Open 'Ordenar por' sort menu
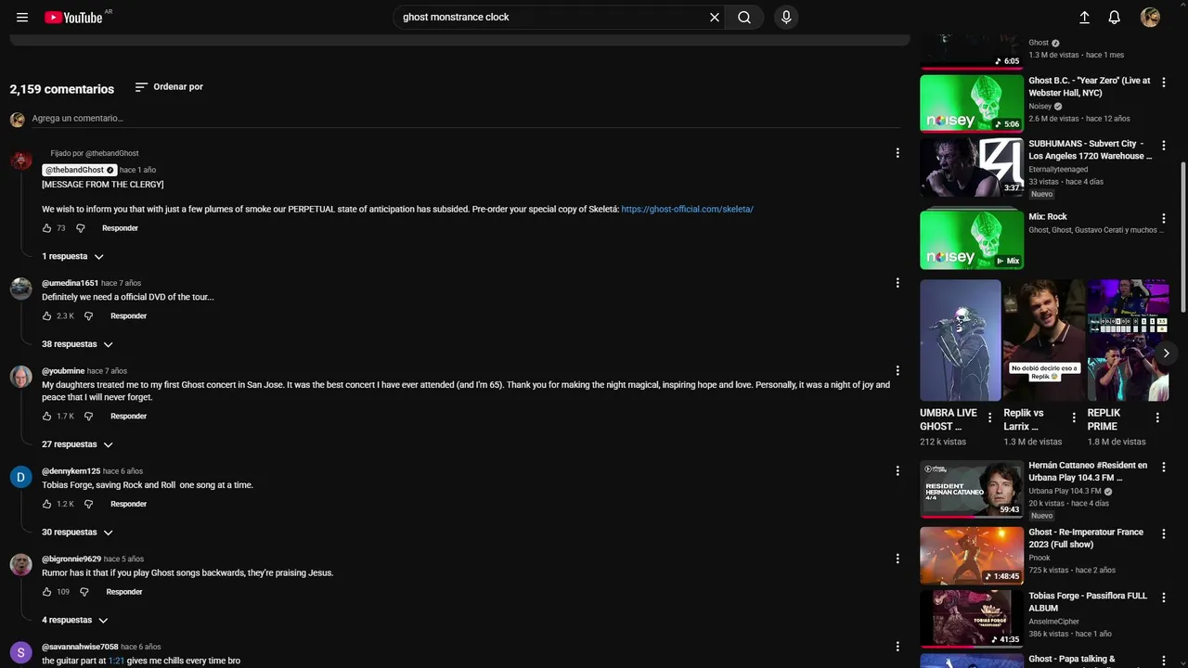This screenshot has height=668, width=1188. [x=169, y=87]
